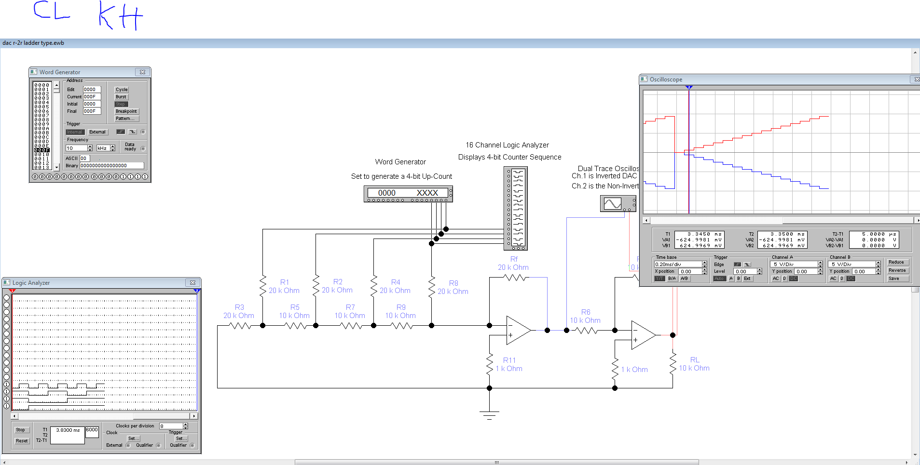This screenshot has width=920, height=465.
Task: Select resistor R3 20 k Ohm
Action: coord(240,326)
